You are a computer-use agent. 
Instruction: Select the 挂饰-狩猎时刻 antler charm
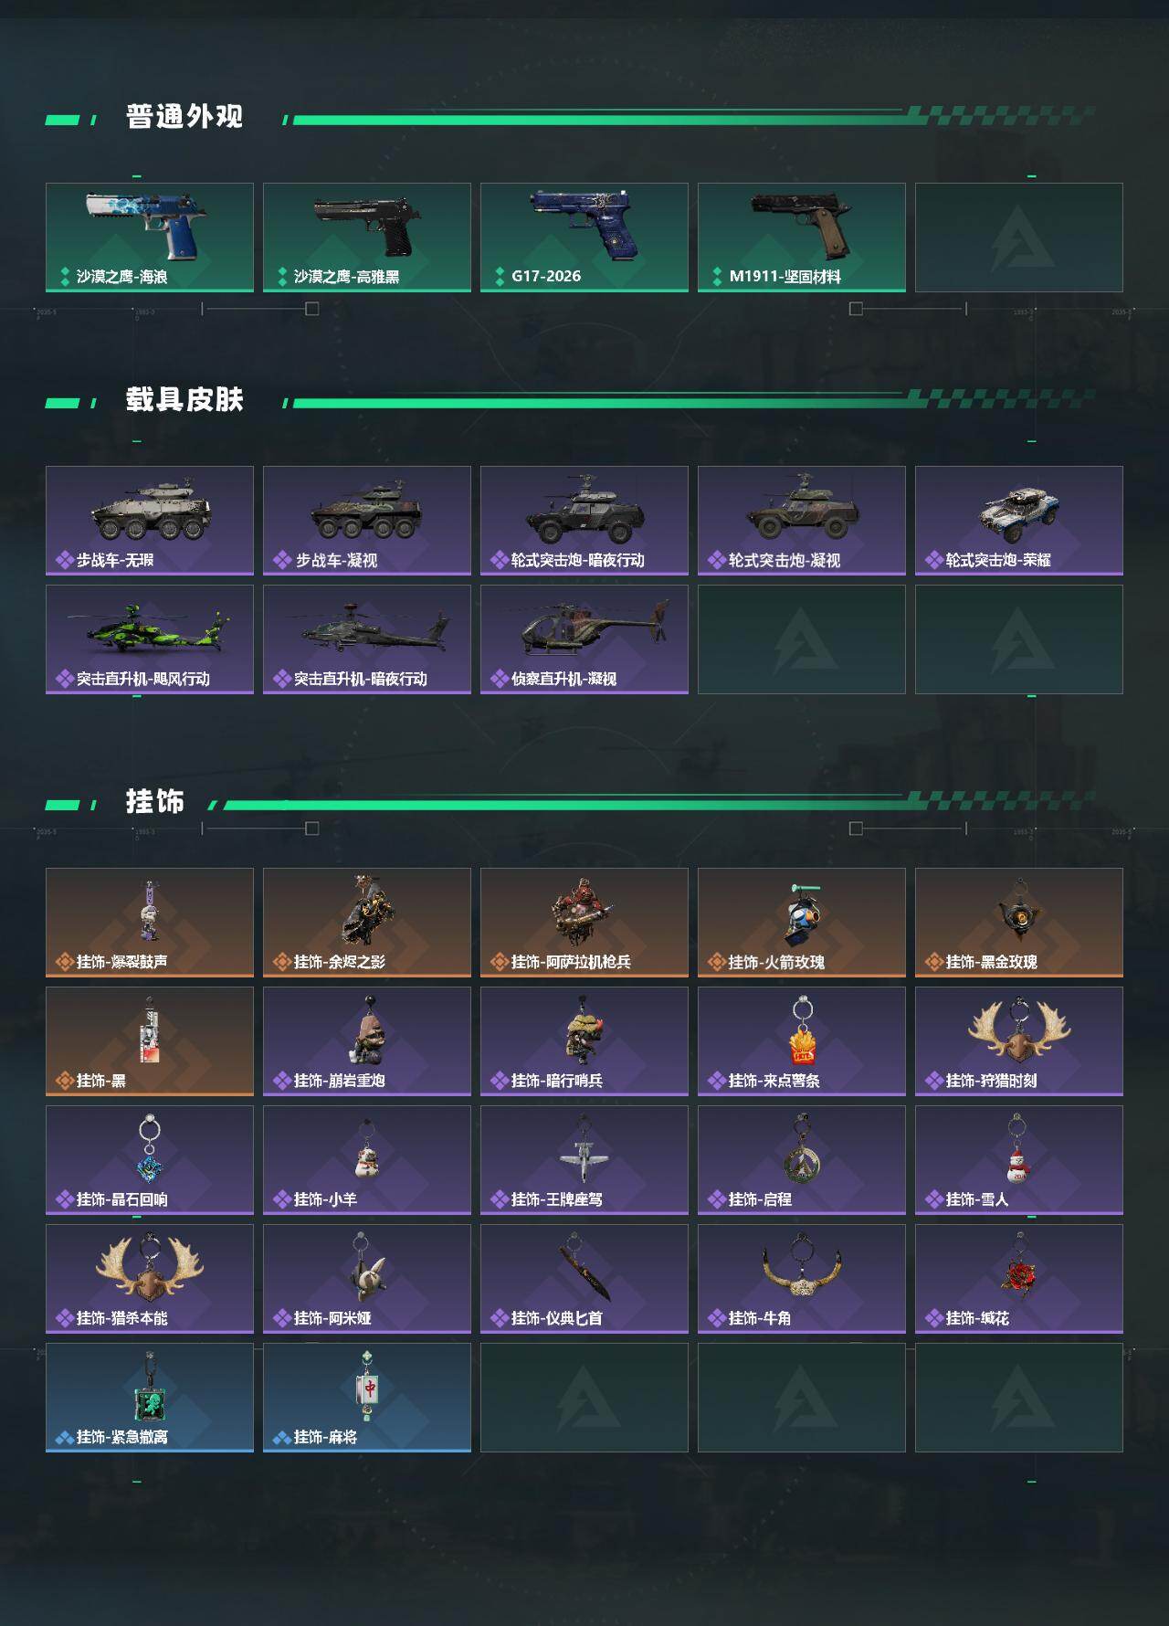point(1019,1041)
